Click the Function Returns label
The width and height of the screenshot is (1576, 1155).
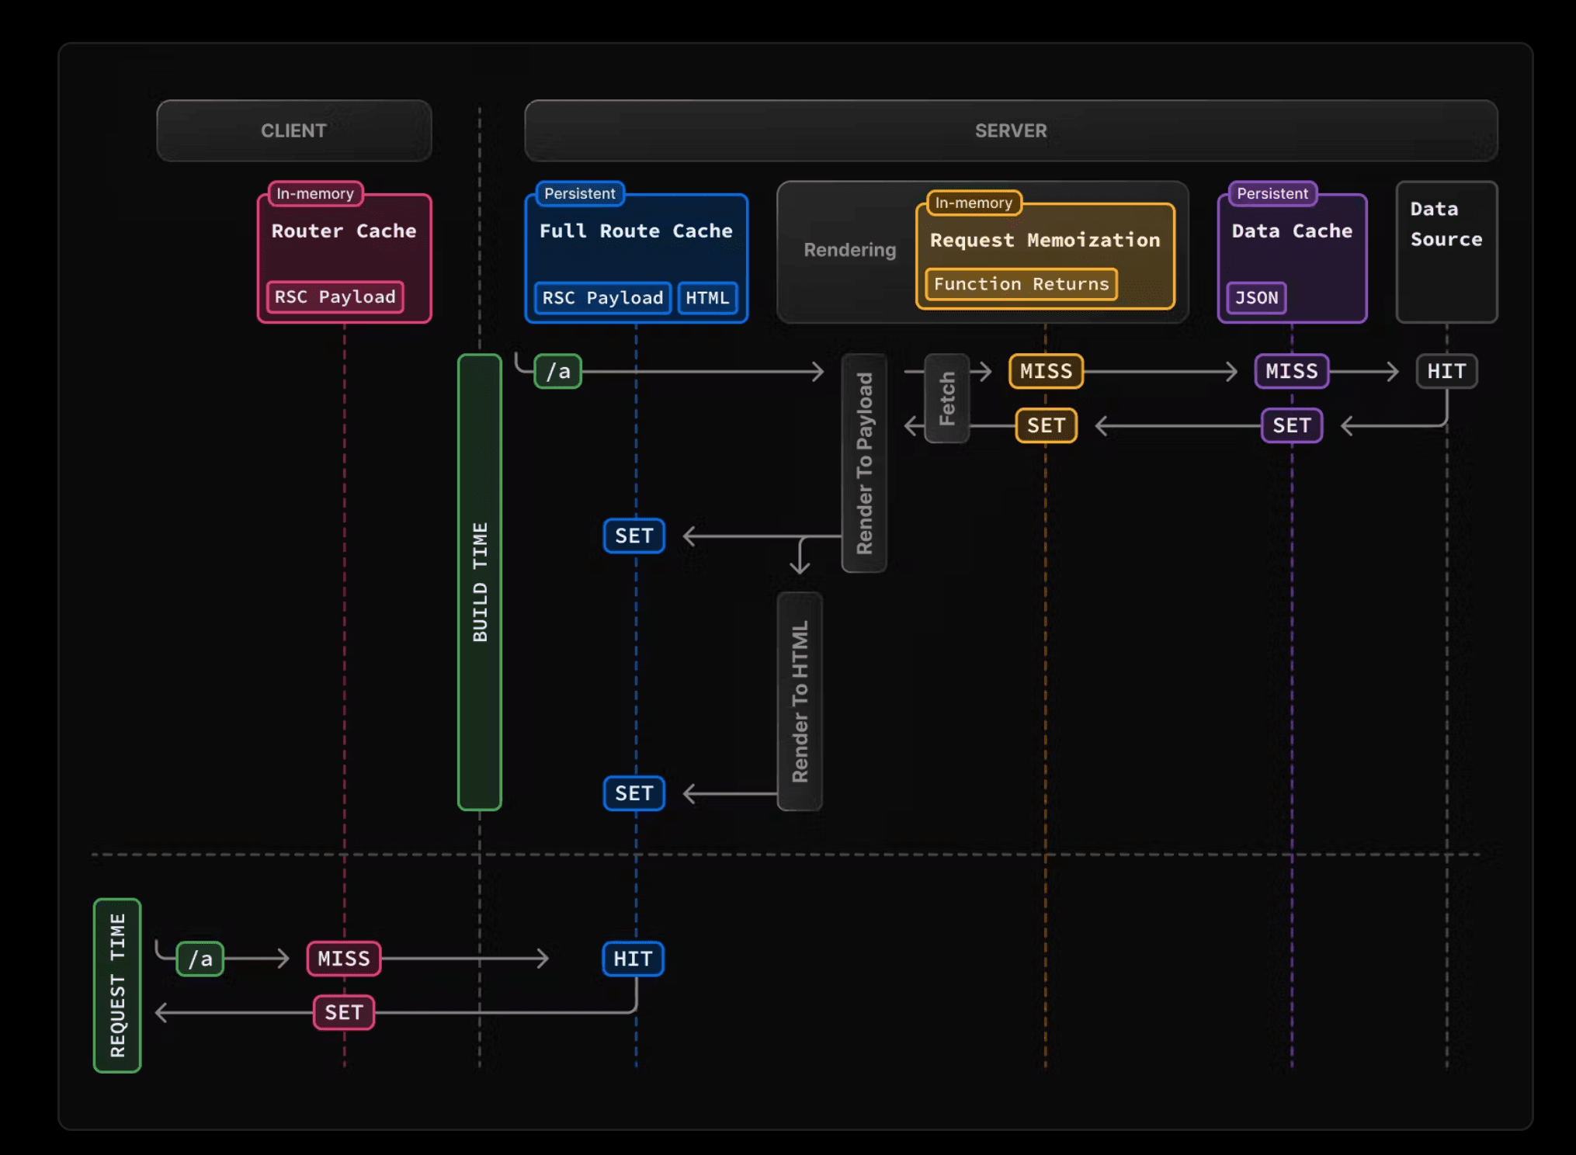tap(1021, 284)
